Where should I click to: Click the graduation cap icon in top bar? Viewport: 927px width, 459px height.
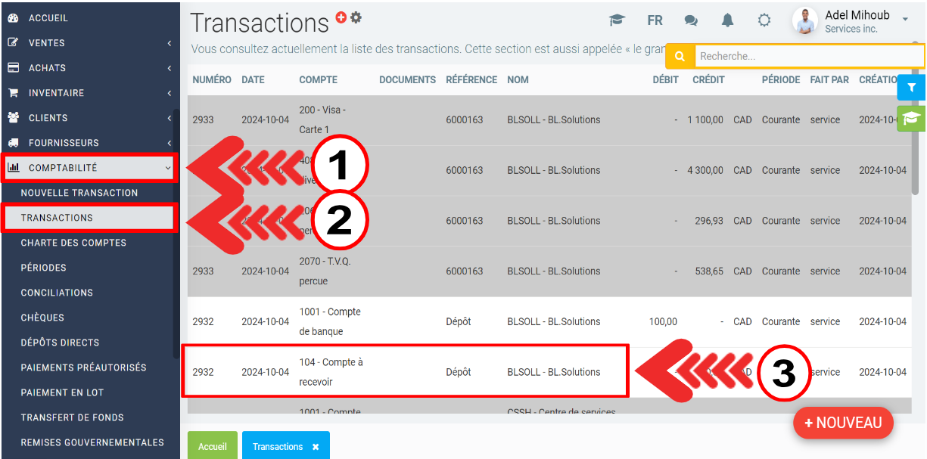tap(617, 20)
